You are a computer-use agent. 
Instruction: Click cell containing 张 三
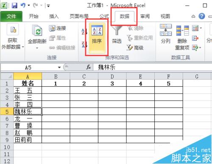[28, 97]
